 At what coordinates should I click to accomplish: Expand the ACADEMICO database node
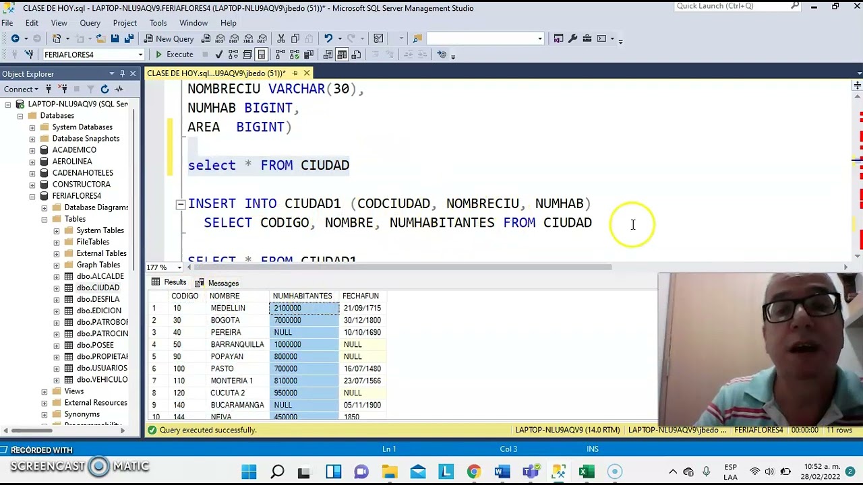32,150
